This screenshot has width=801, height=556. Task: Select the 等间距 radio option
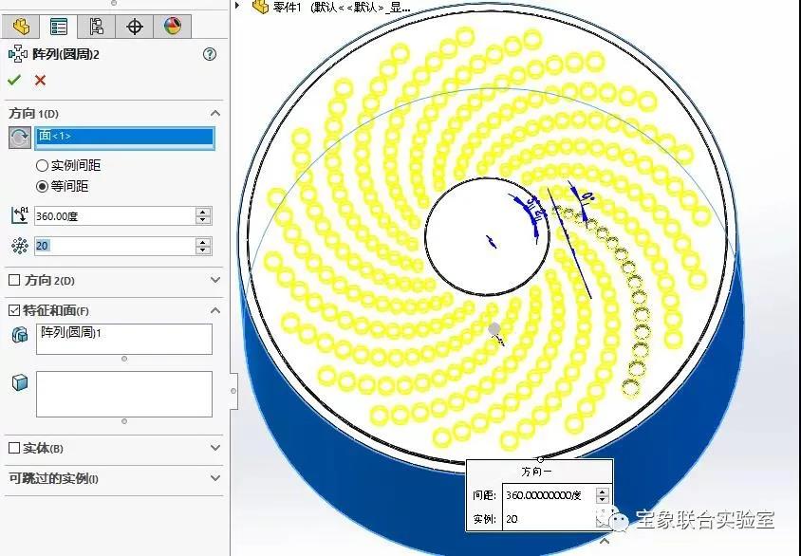pos(42,187)
